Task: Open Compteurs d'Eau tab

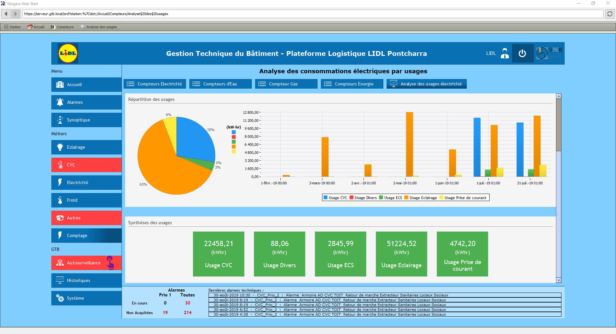Action: 220,84
